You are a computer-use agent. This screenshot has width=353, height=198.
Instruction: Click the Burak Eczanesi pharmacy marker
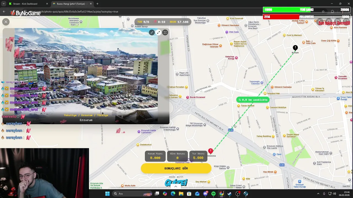pyautogui.click(x=188, y=97)
